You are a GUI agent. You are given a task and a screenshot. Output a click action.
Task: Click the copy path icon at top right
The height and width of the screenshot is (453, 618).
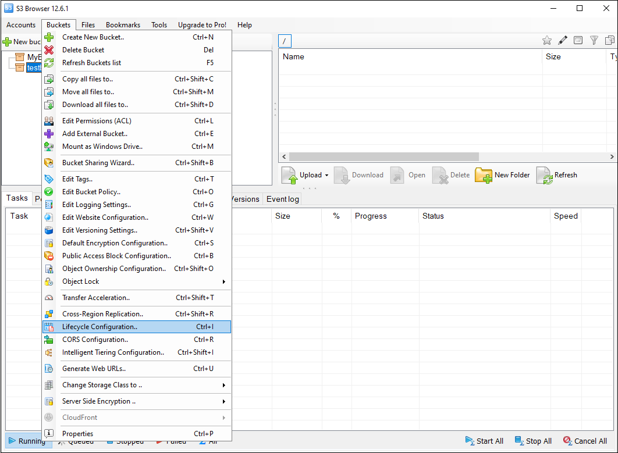pos(610,40)
